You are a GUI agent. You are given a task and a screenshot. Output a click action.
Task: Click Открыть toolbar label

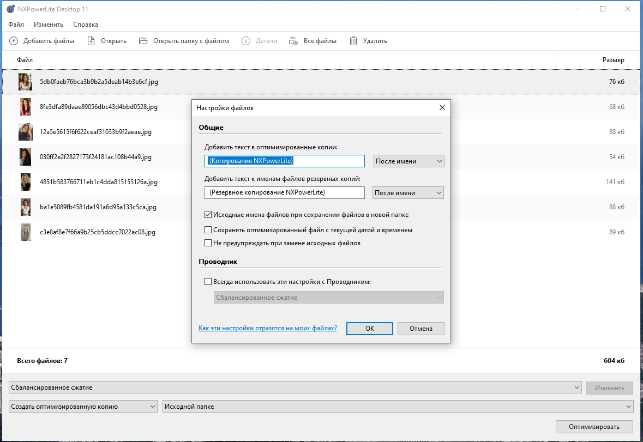pyautogui.click(x=113, y=41)
